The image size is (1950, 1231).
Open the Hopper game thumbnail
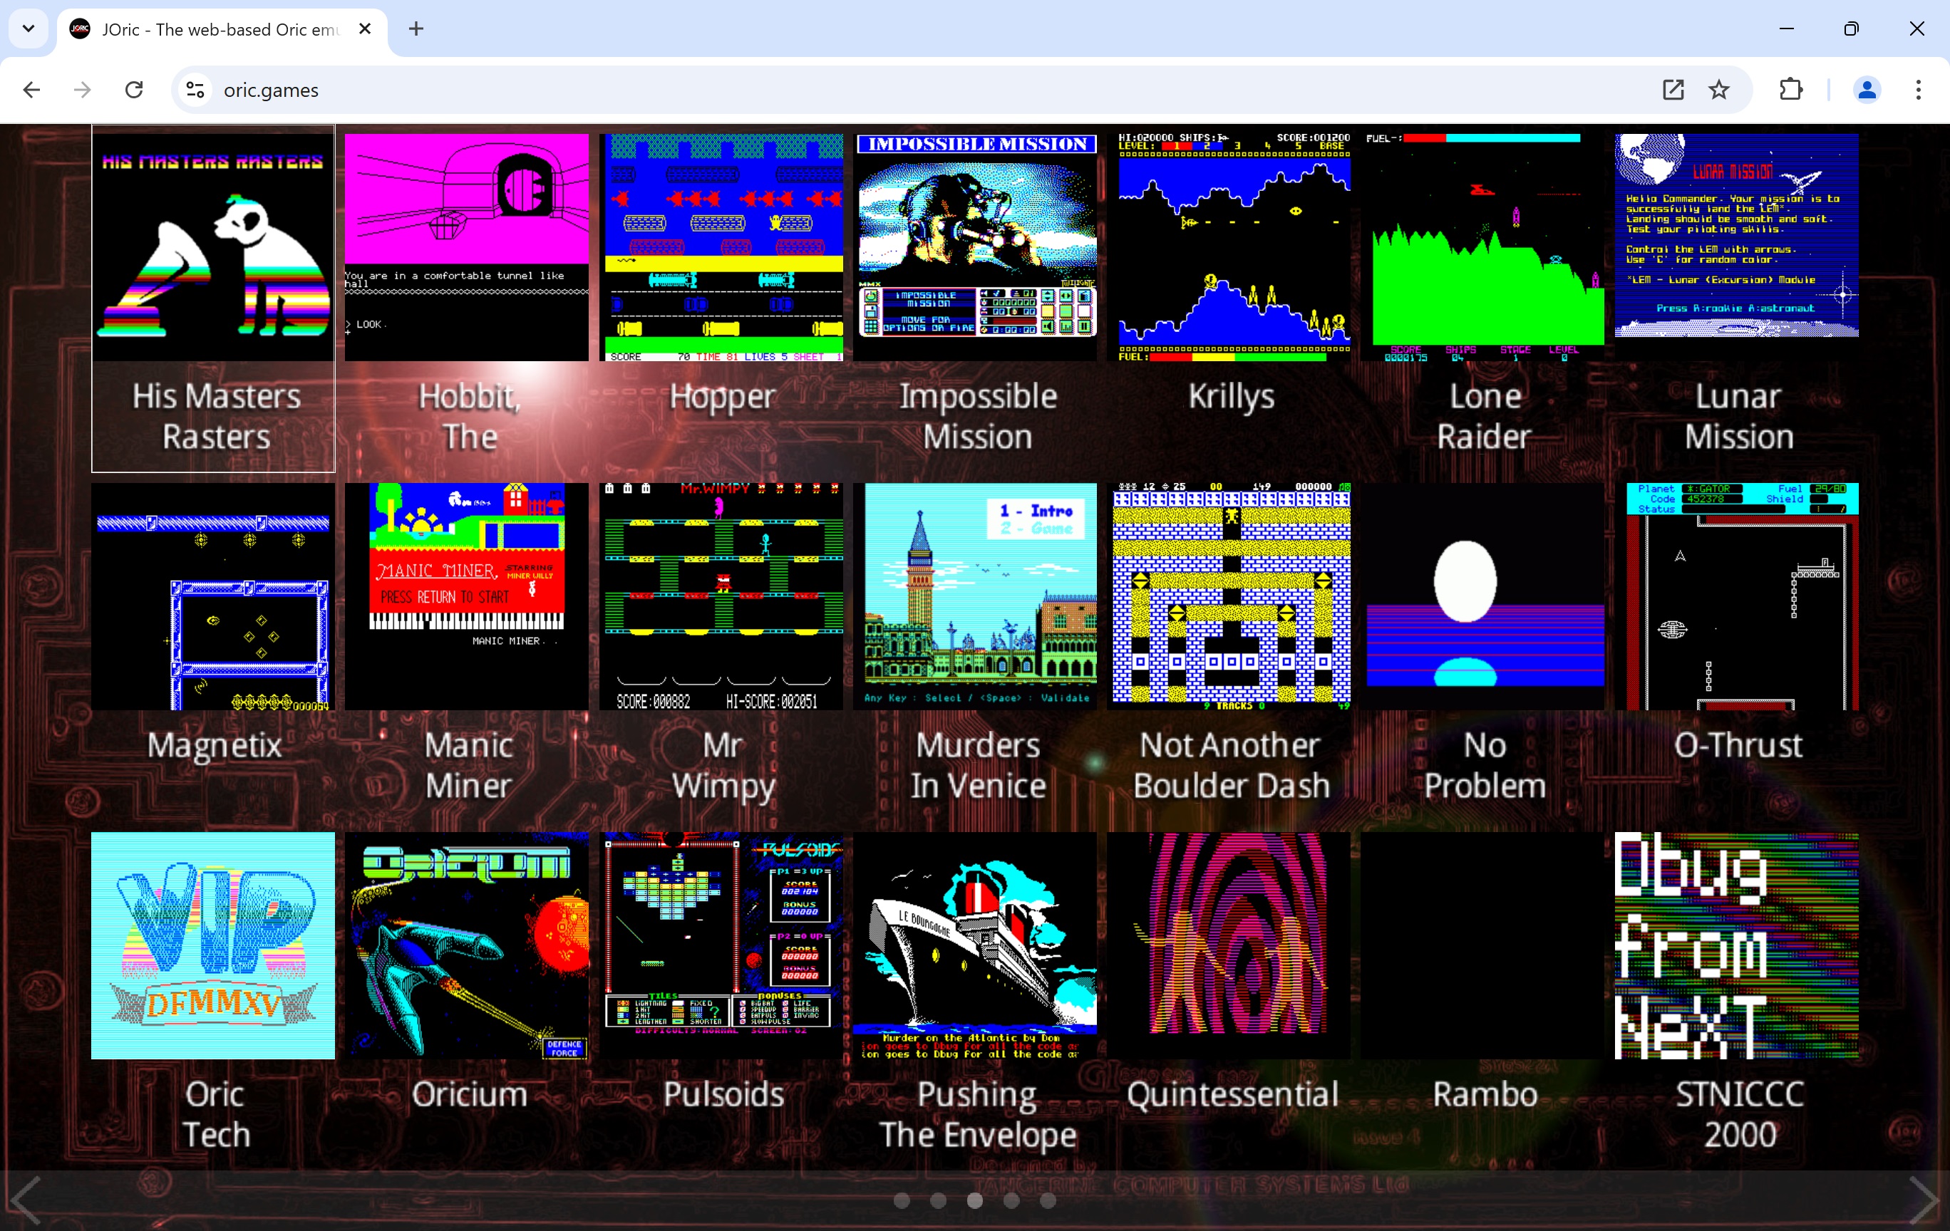click(721, 247)
